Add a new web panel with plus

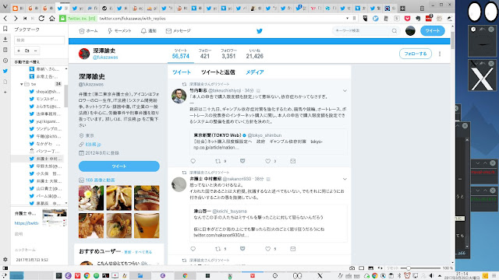pyautogui.click(x=5, y=92)
